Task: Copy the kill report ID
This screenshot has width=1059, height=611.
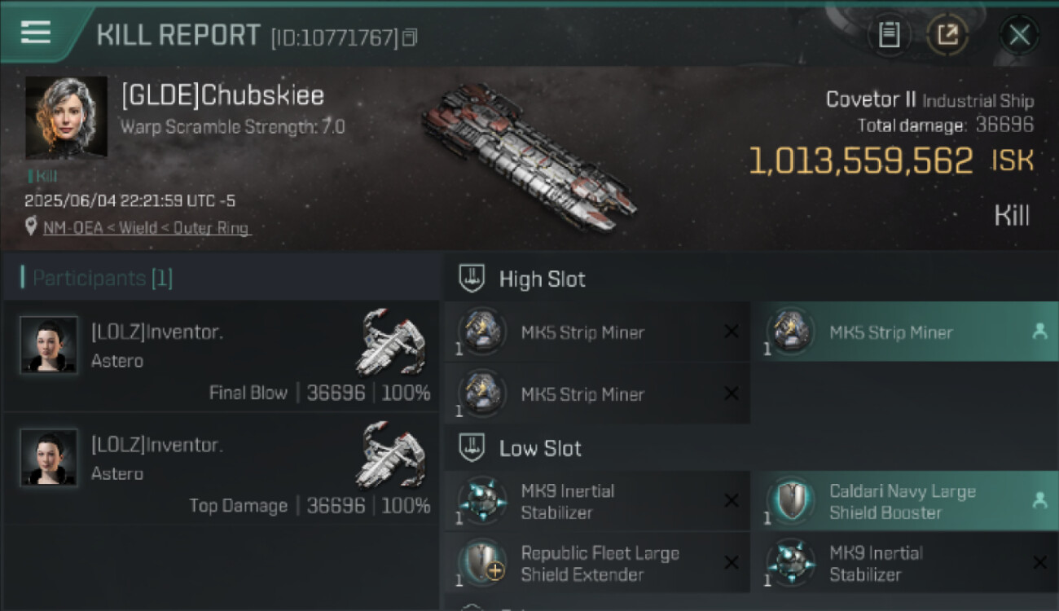Action: [x=410, y=37]
